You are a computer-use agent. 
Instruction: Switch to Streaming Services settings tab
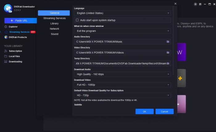54,18
